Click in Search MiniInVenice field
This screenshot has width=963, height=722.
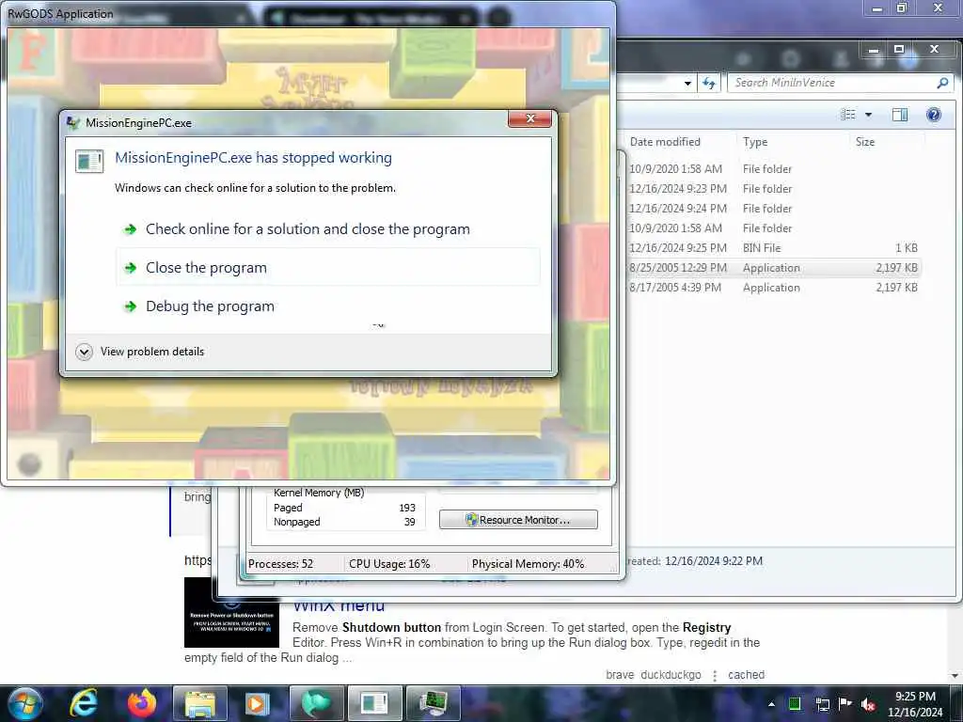pos(833,83)
